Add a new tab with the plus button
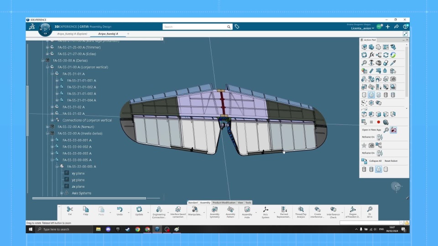The width and height of the screenshot is (438, 246). (x=128, y=34)
